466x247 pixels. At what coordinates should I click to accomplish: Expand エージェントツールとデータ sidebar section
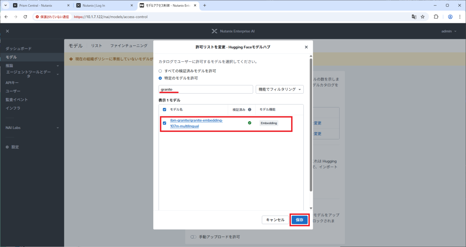pos(32,74)
